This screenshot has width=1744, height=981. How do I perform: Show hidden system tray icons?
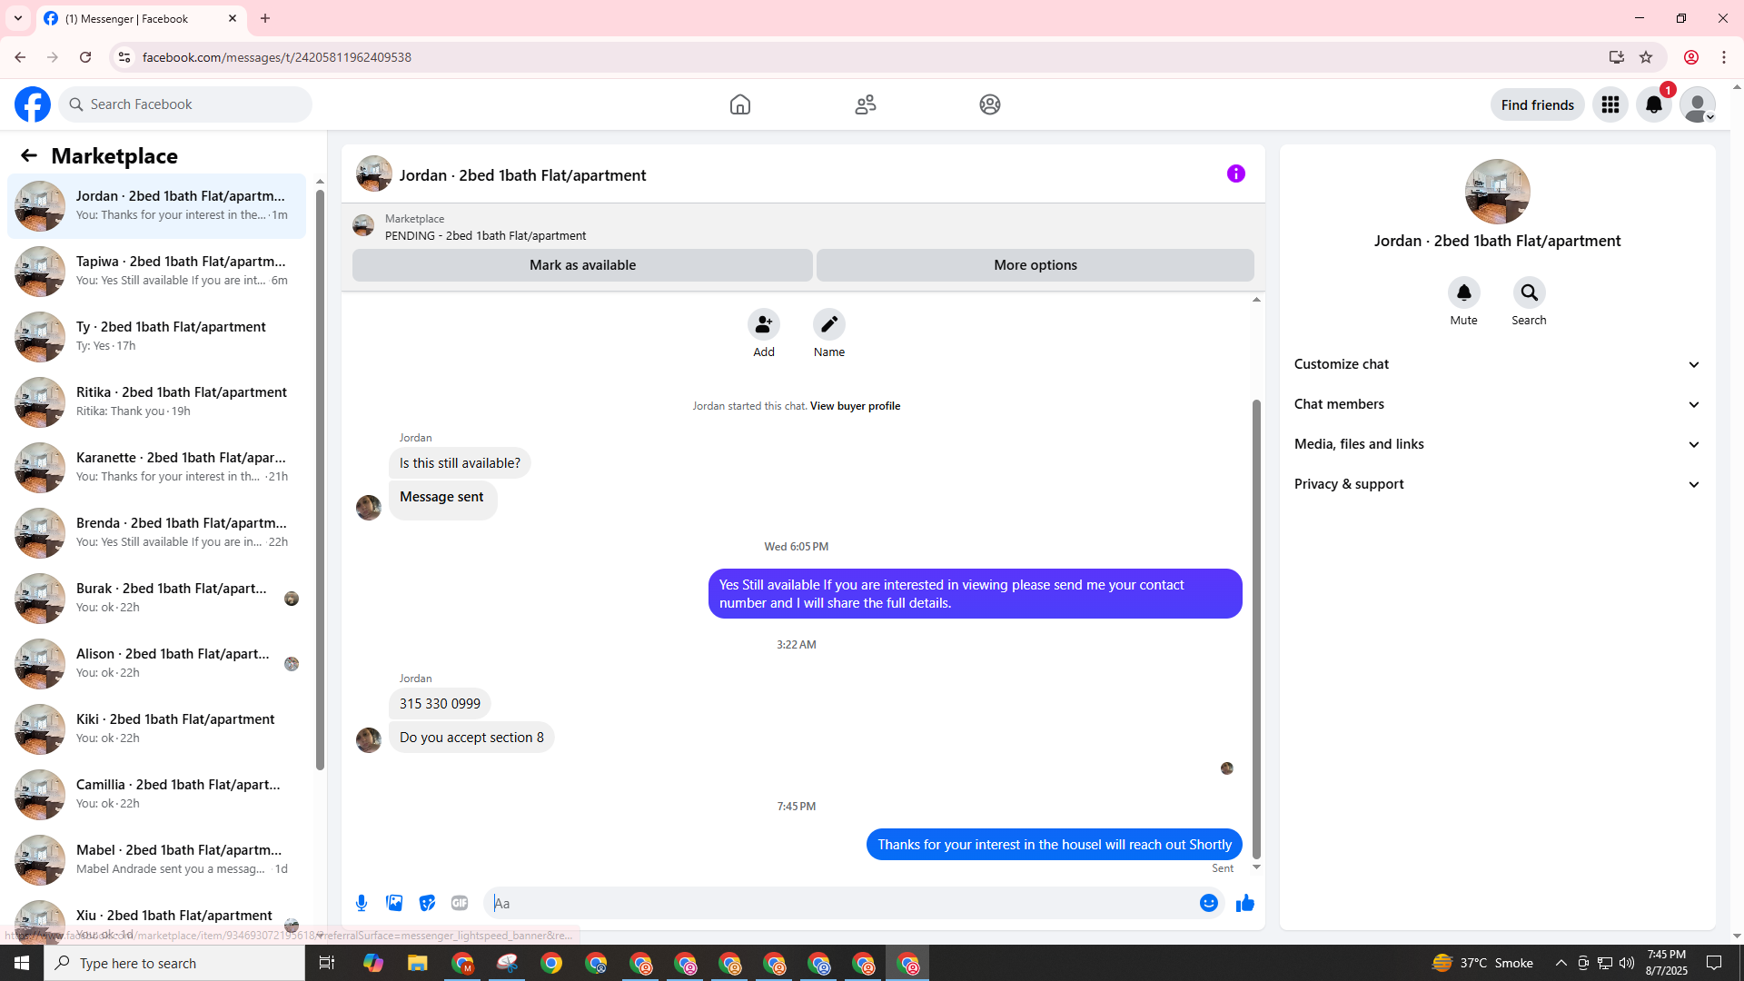click(1561, 963)
